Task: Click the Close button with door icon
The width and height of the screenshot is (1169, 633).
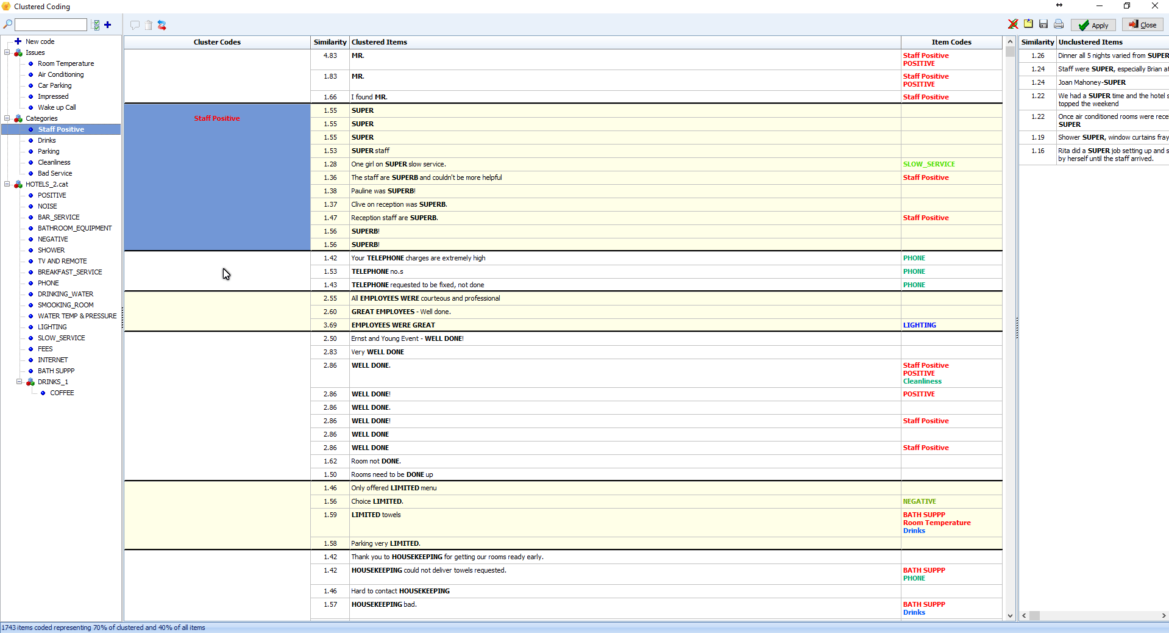Action: 1143,25
